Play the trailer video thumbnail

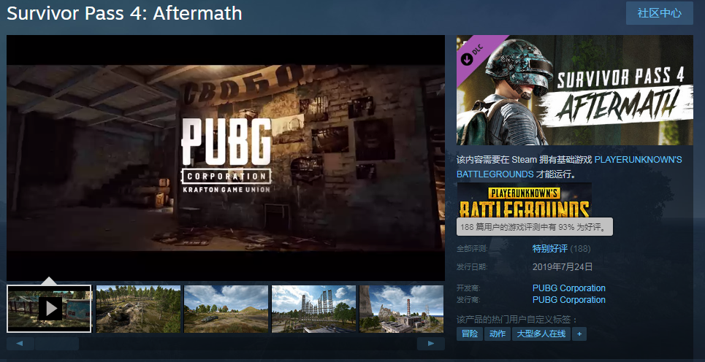coord(49,309)
